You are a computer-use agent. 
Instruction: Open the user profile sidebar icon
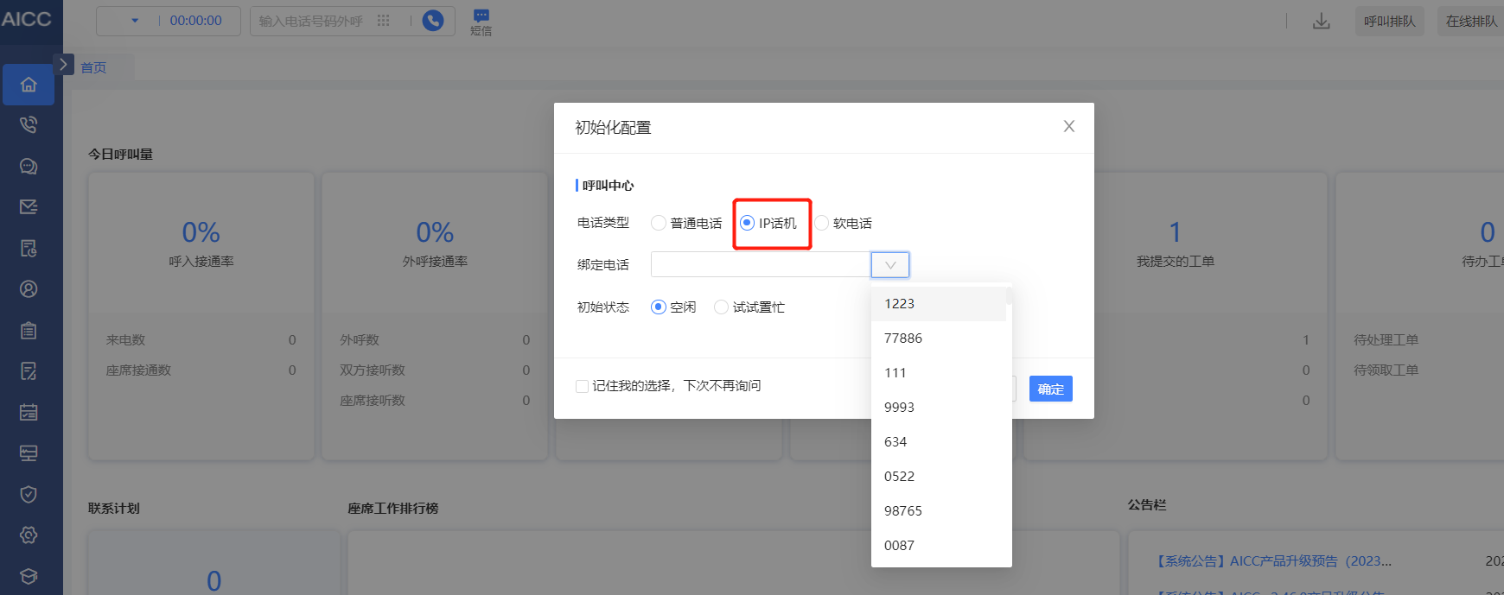pos(29,289)
